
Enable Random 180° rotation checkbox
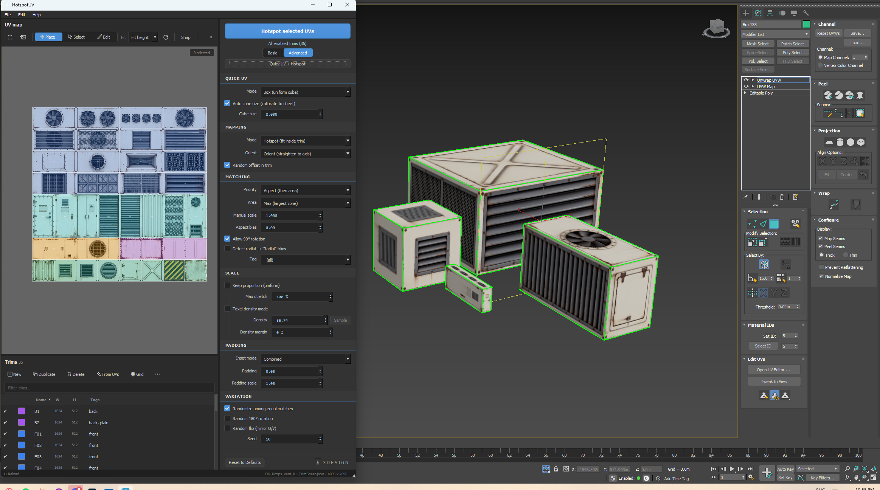coord(227,418)
